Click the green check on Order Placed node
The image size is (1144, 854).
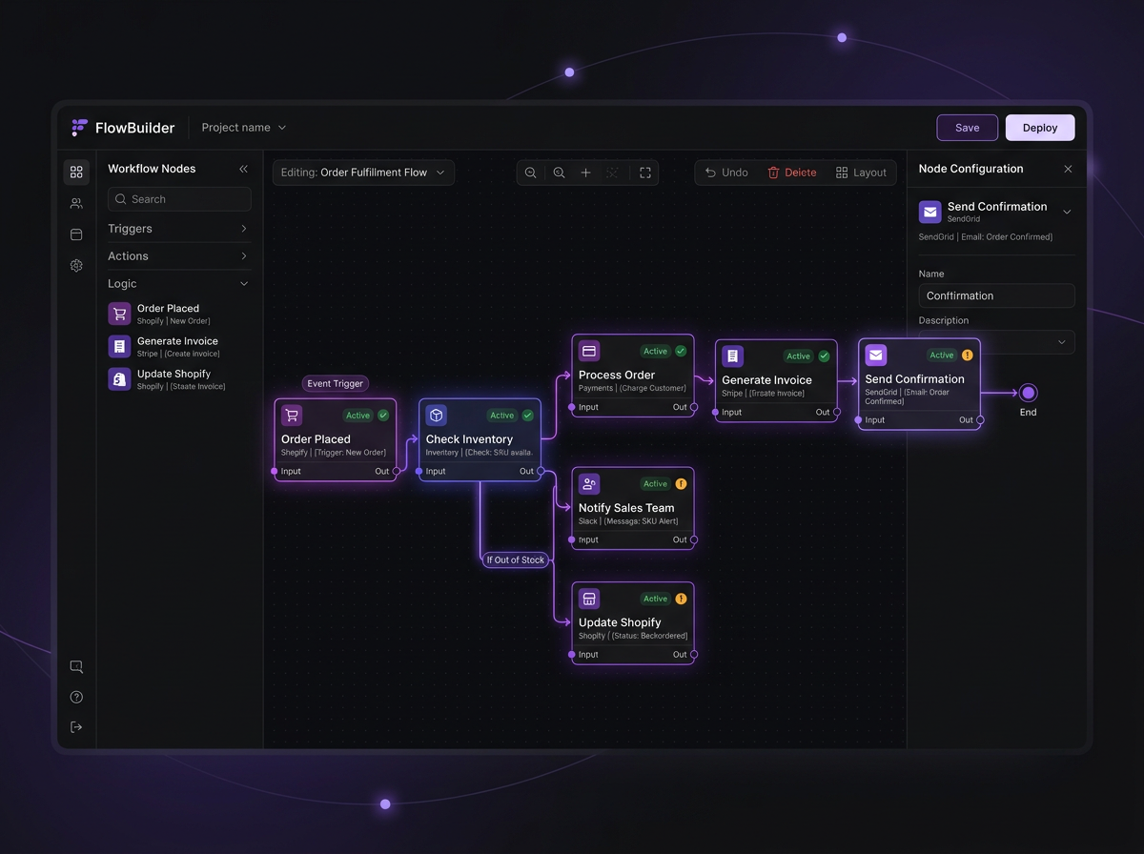pos(383,416)
